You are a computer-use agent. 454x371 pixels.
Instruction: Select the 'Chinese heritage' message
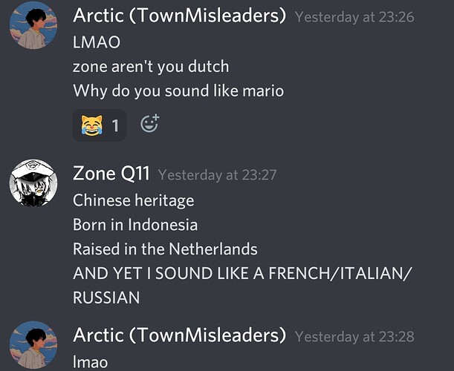pos(134,200)
